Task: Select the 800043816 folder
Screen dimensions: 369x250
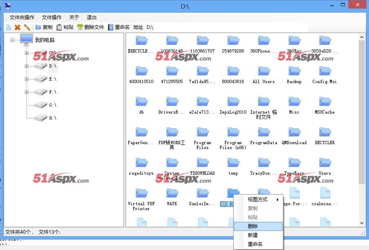Action: click(233, 75)
